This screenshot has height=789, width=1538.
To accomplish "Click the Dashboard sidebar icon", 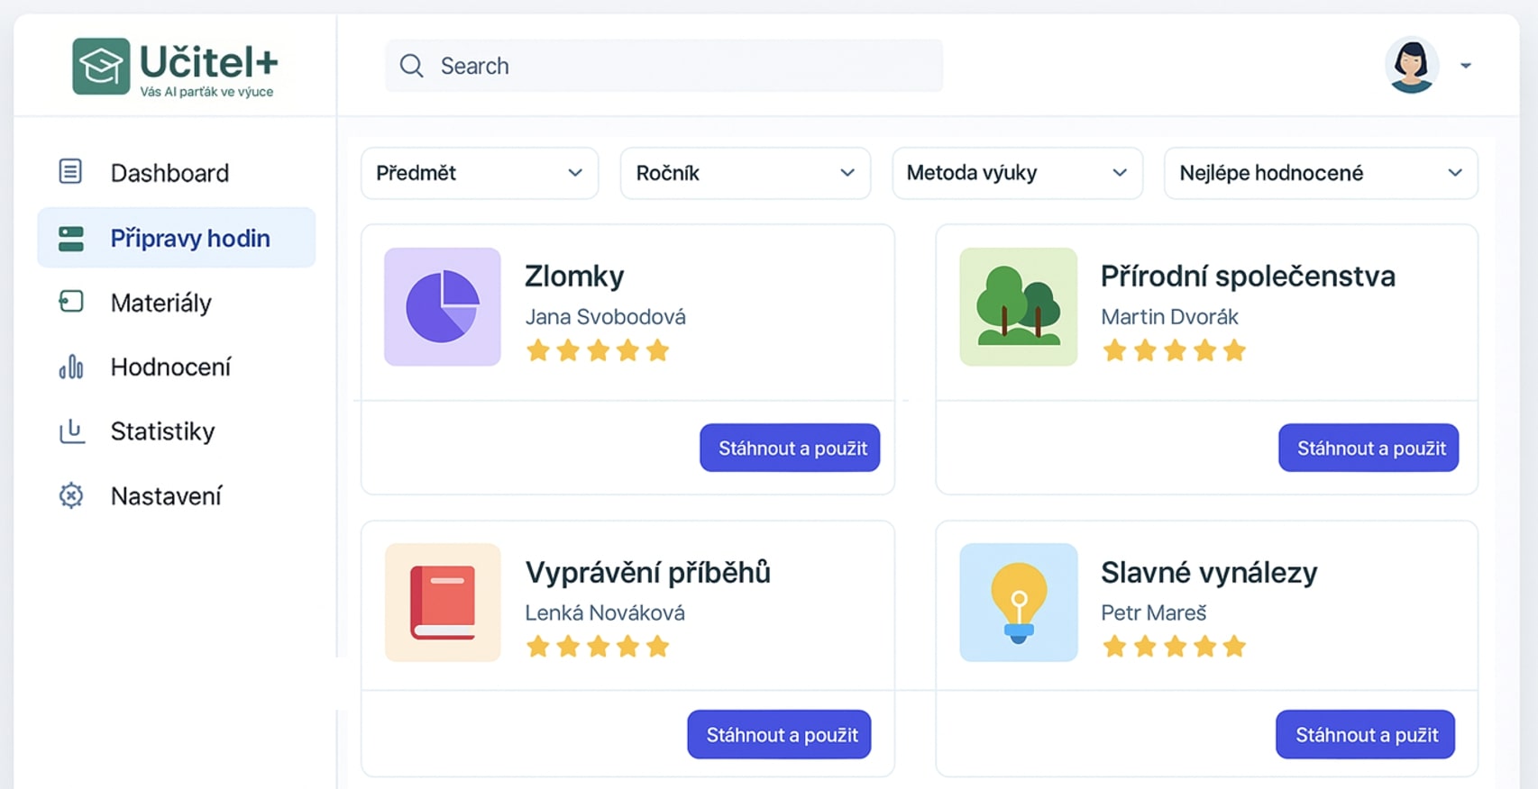I will point(70,171).
